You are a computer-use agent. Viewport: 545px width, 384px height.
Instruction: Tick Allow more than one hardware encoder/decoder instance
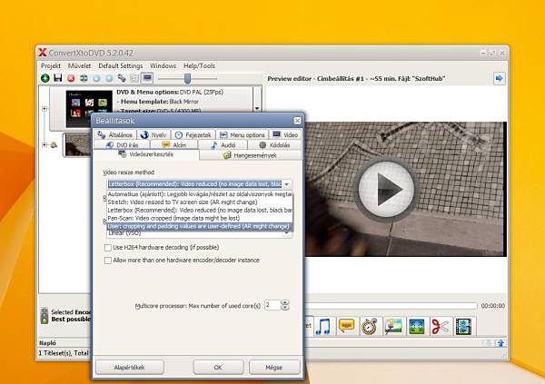108,261
